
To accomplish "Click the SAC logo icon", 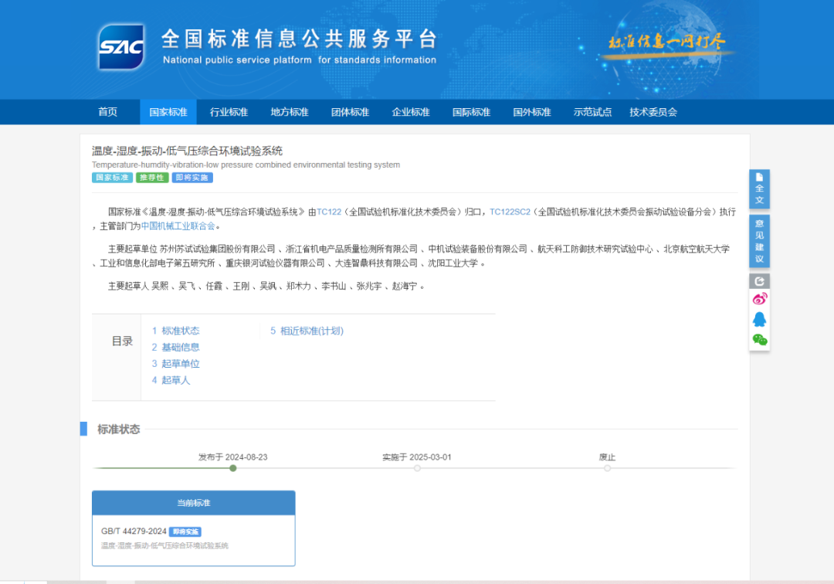I will [x=121, y=47].
